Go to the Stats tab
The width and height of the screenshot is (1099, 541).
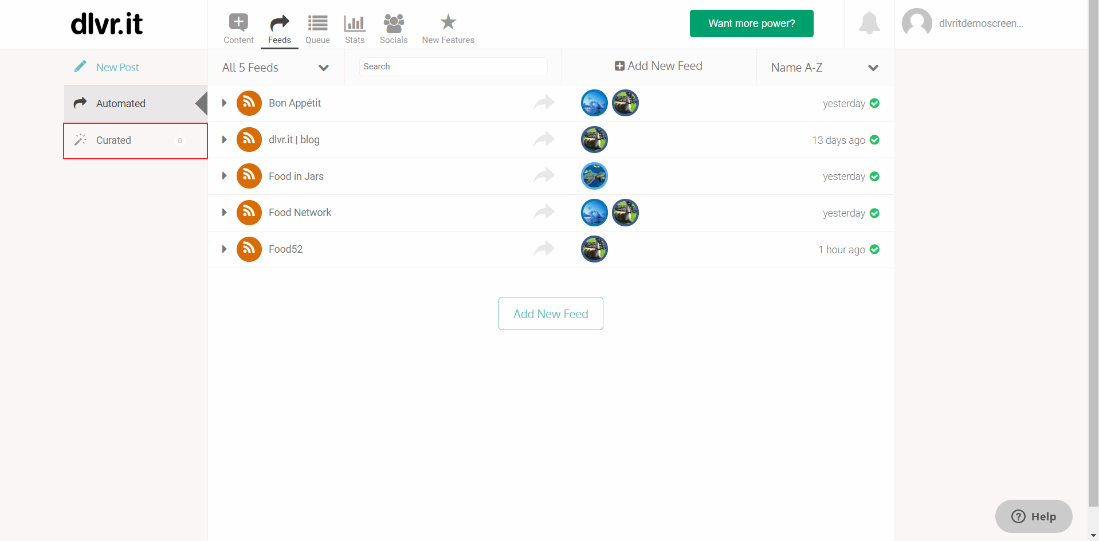pyautogui.click(x=355, y=29)
